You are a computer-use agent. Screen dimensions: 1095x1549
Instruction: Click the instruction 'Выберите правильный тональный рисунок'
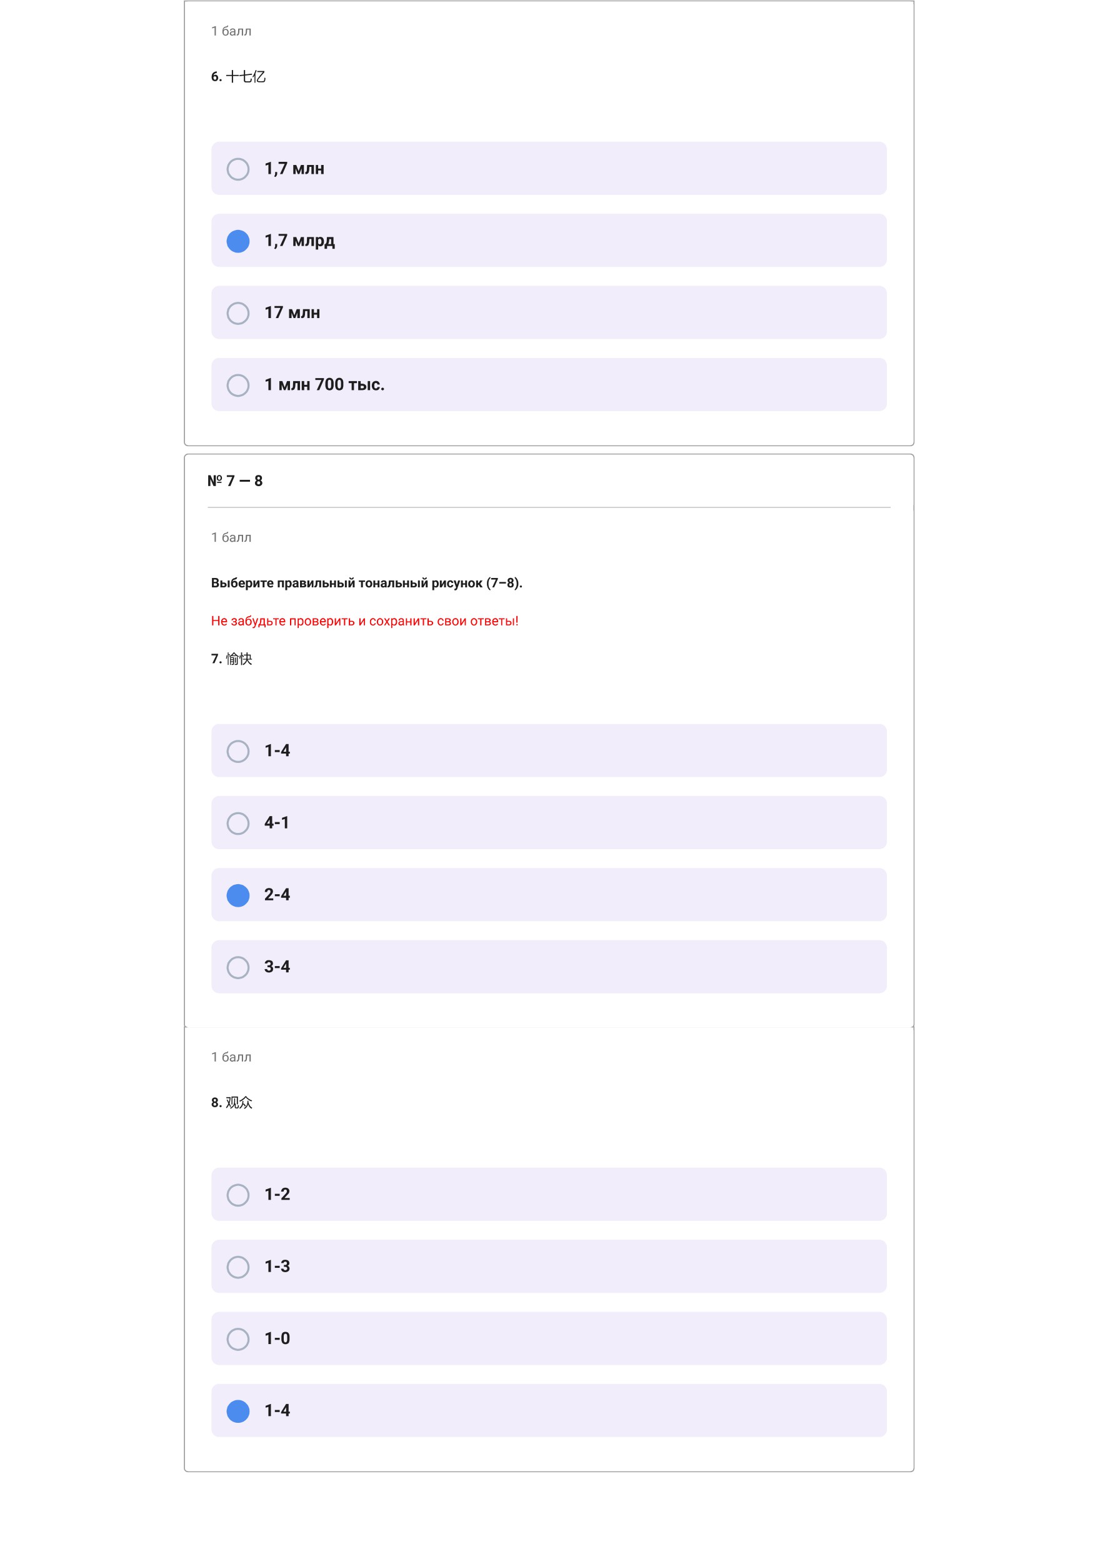(x=347, y=583)
